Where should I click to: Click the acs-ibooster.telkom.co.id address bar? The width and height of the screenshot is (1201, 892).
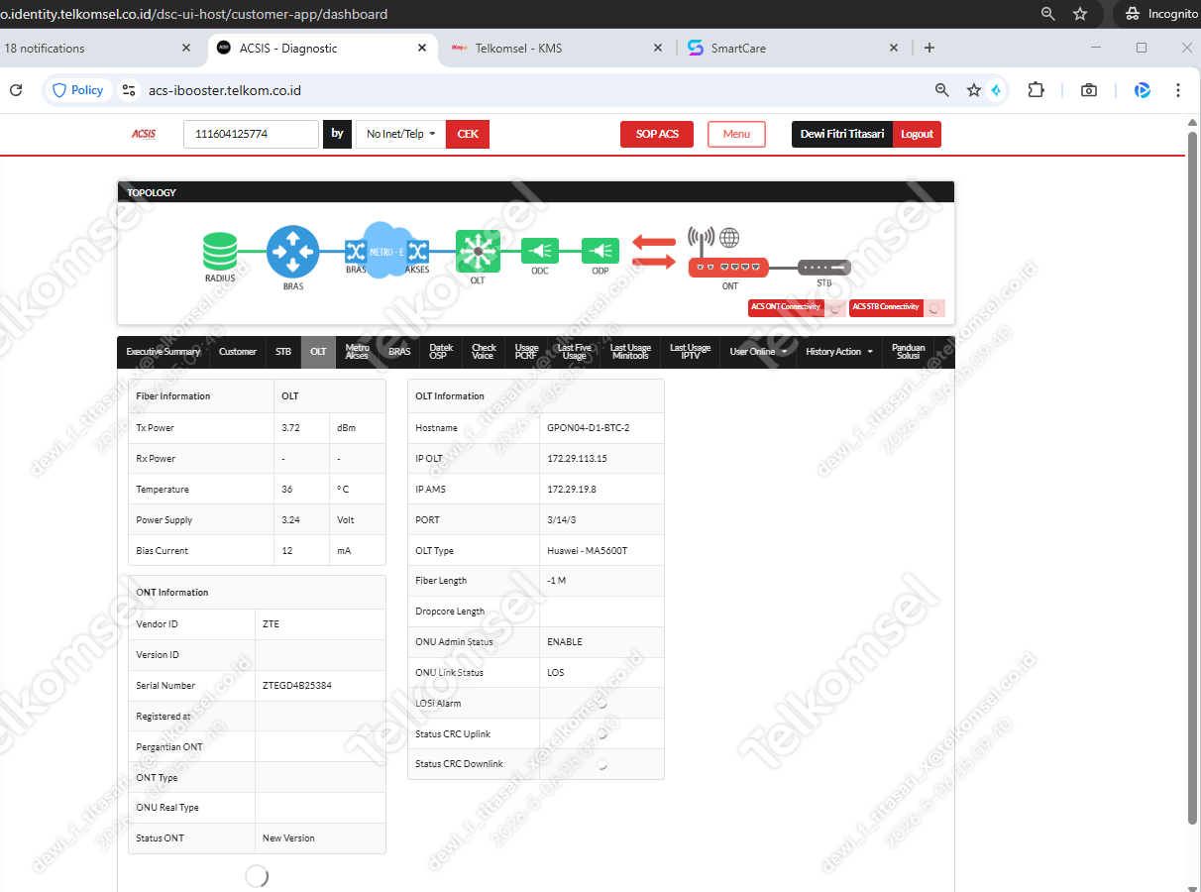point(525,90)
